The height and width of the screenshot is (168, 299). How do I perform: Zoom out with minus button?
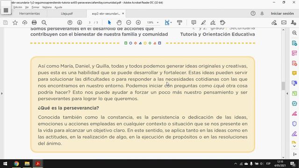[129, 23]
